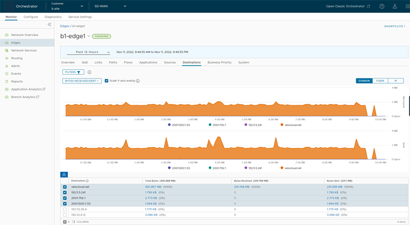This screenshot has width=410, height=225.
Task: Open the user account icon
Action: 395,6
